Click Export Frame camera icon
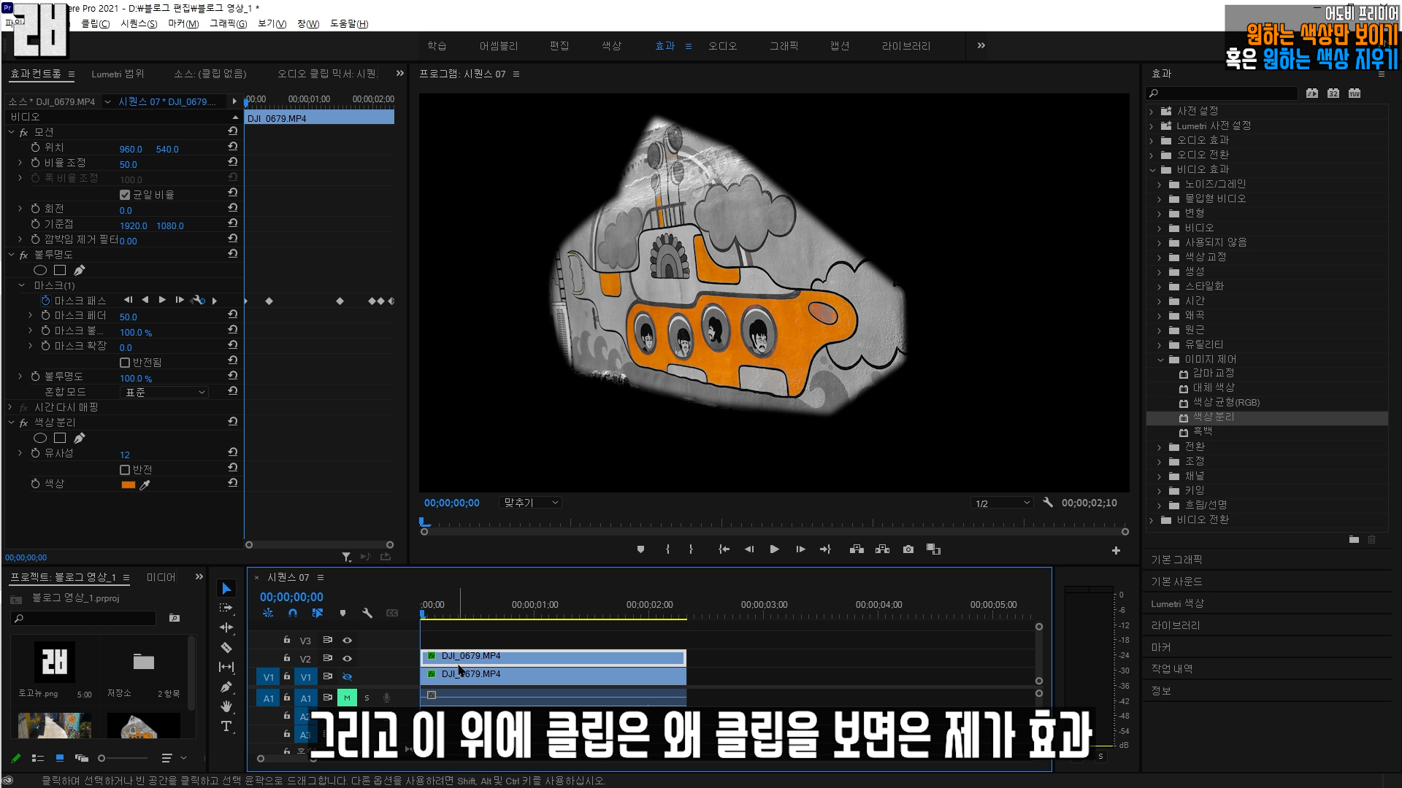Screen dimensions: 1402x788 (908, 549)
